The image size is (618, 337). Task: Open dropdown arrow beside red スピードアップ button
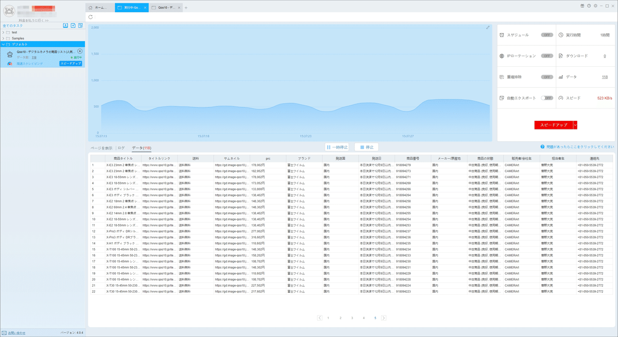click(x=575, y=125)
